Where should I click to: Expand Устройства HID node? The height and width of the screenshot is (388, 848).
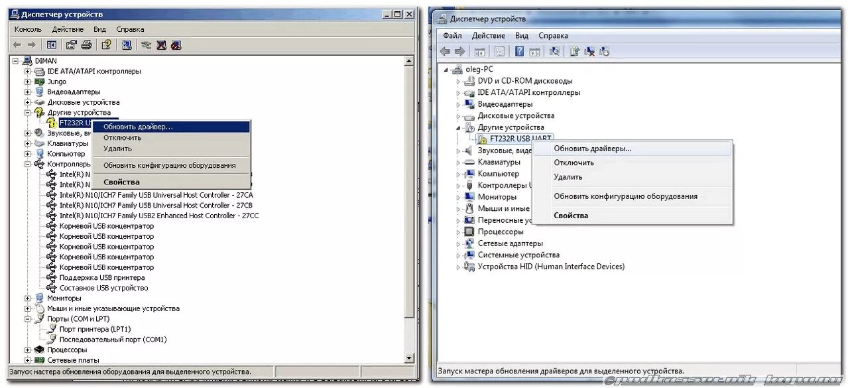[x=458, y=267]
